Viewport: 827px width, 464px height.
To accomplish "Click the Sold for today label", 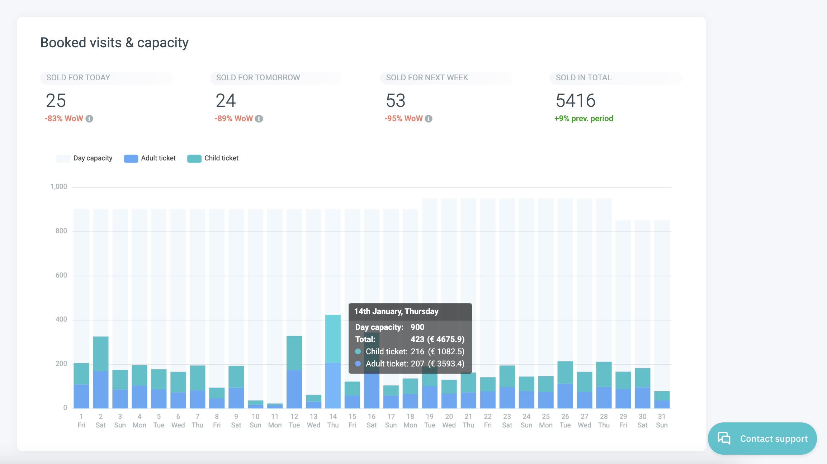I will (x=78, y=78).
